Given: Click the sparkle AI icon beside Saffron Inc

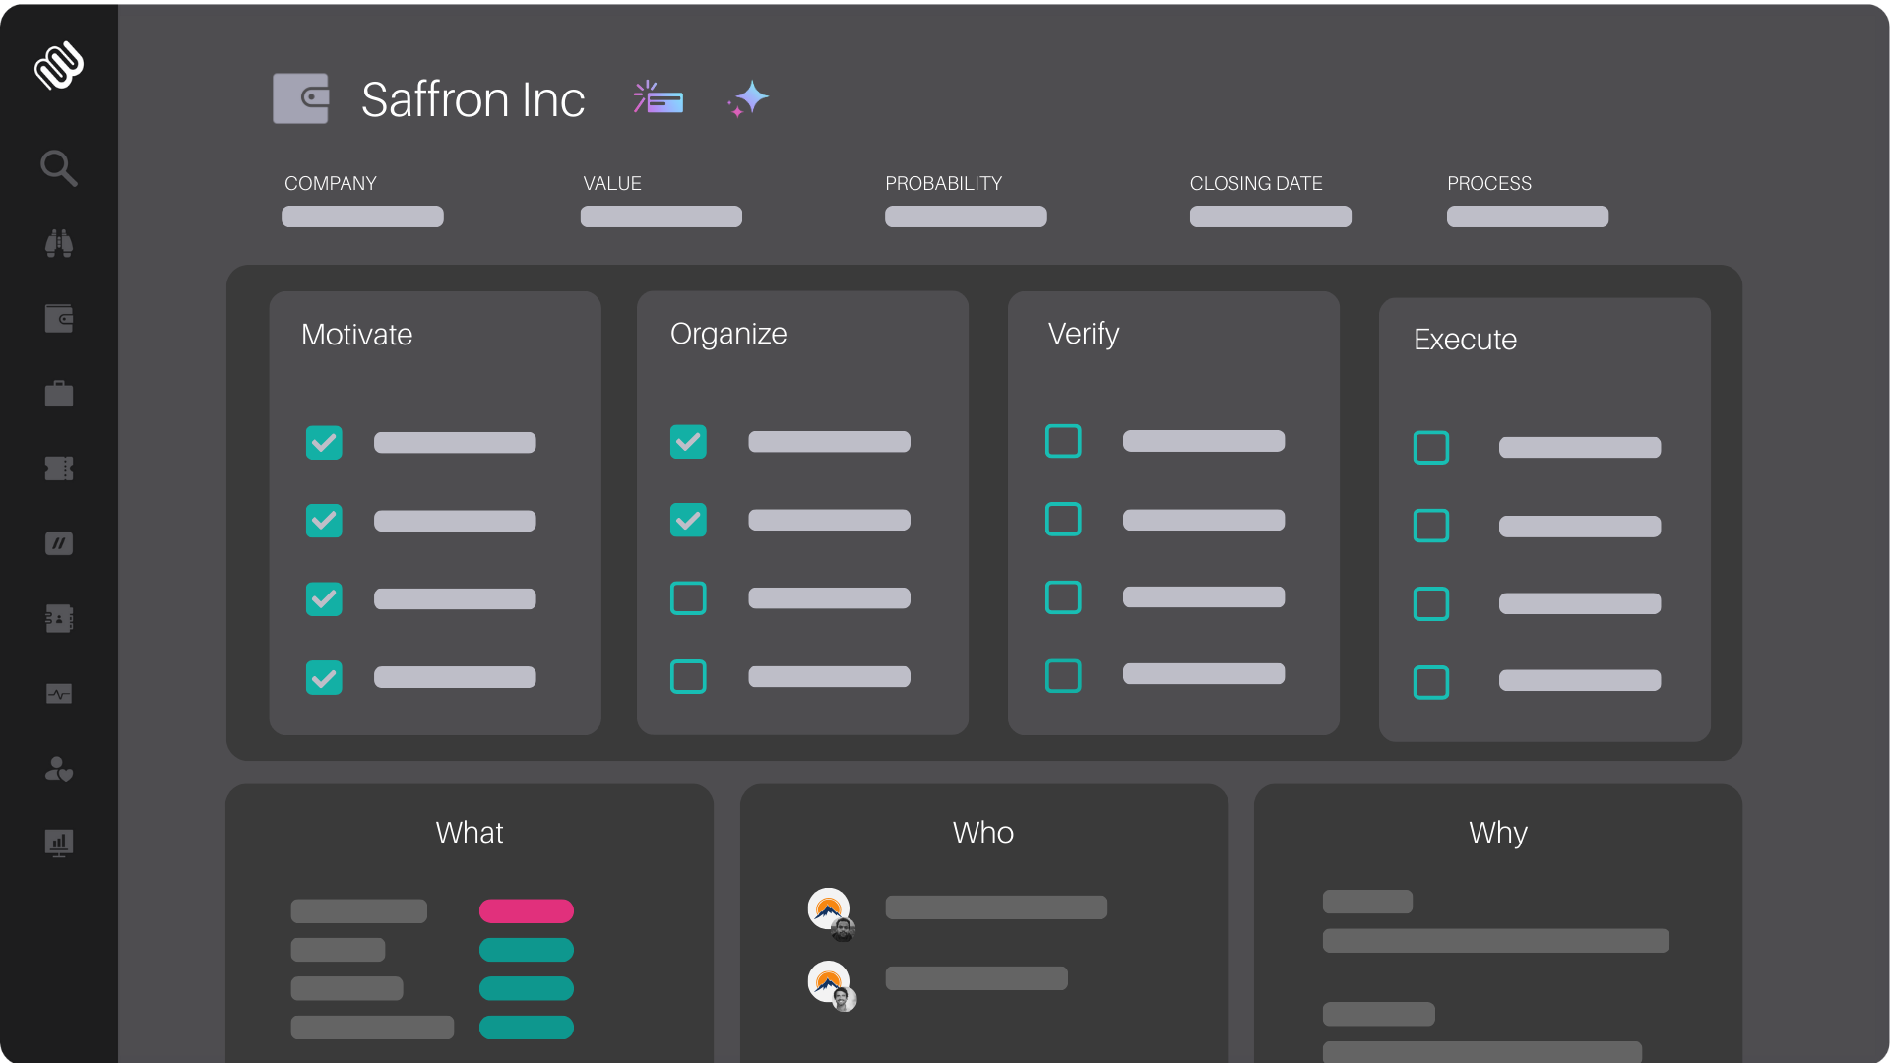Looking at the screenshot, I should pos(750,98).
